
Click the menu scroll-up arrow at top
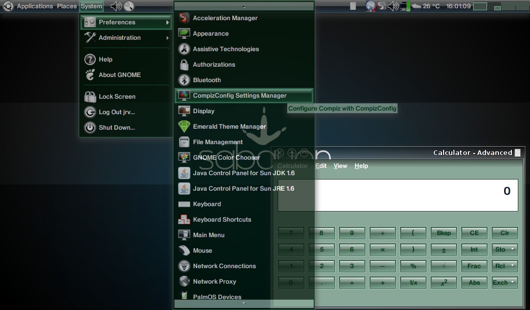pyautogui.click(x=244, y=6)
